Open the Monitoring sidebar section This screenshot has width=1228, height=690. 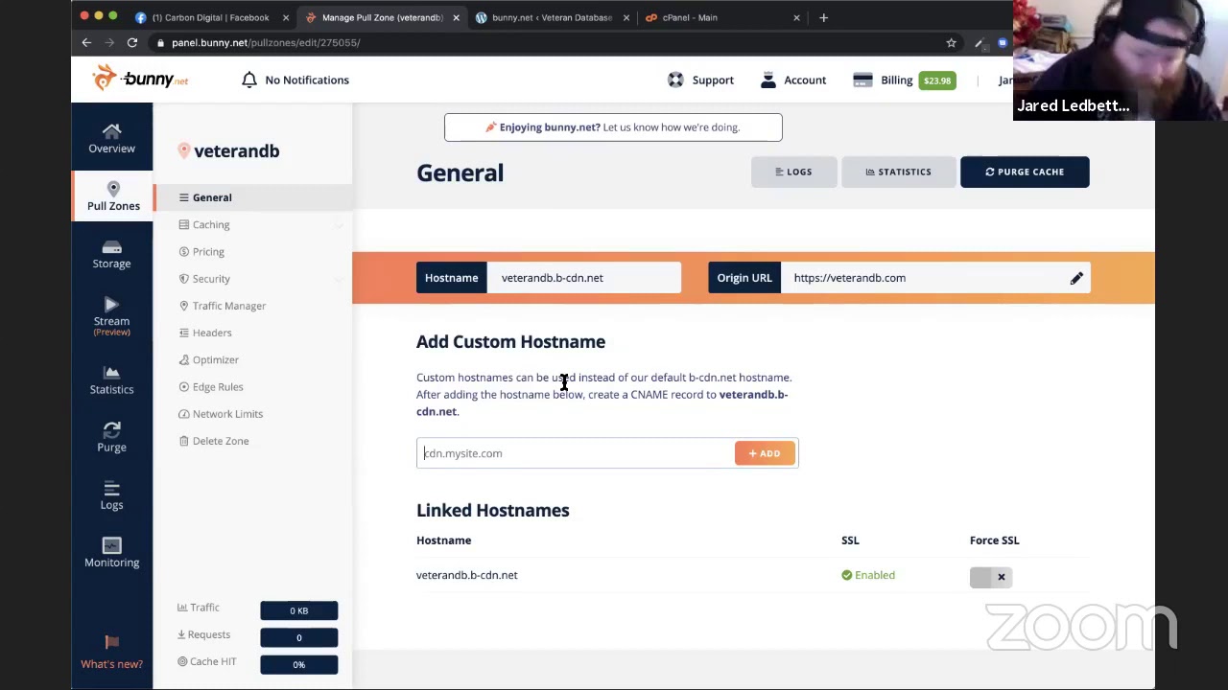(111, 553)
